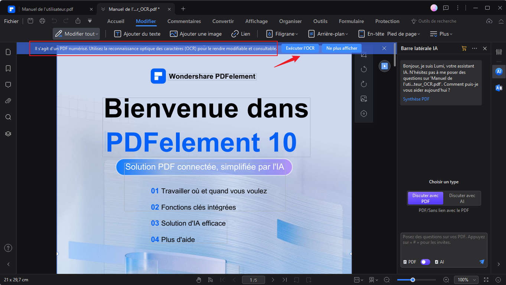
Task: Click the cloud upload icon
Action: click(489, 21)
